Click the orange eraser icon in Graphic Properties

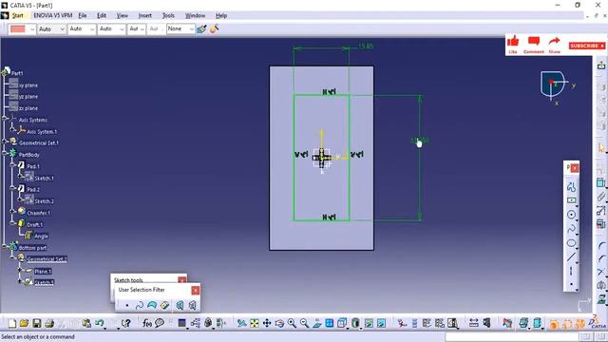[x=214, y=28]
